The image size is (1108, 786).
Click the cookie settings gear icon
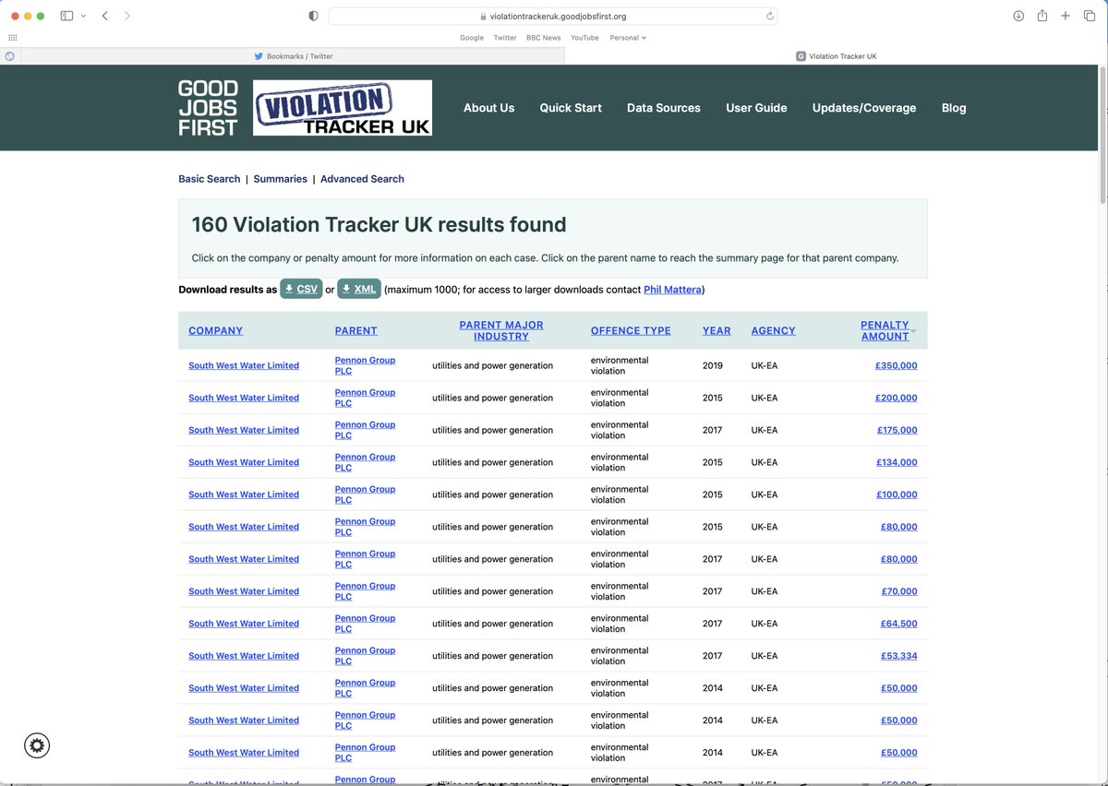pos(37,745)
